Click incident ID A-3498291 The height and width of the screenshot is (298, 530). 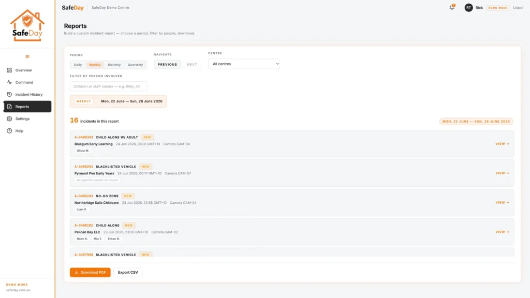pyautogui.click(x=83, y=167)
